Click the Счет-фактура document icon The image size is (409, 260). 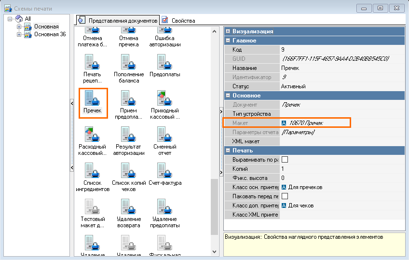pyautogui.click(x=164, y=171)
